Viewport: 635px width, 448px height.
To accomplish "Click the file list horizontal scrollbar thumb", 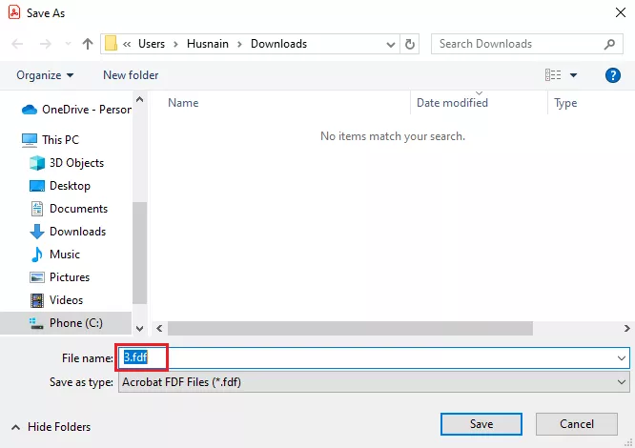I will point(350,328).
